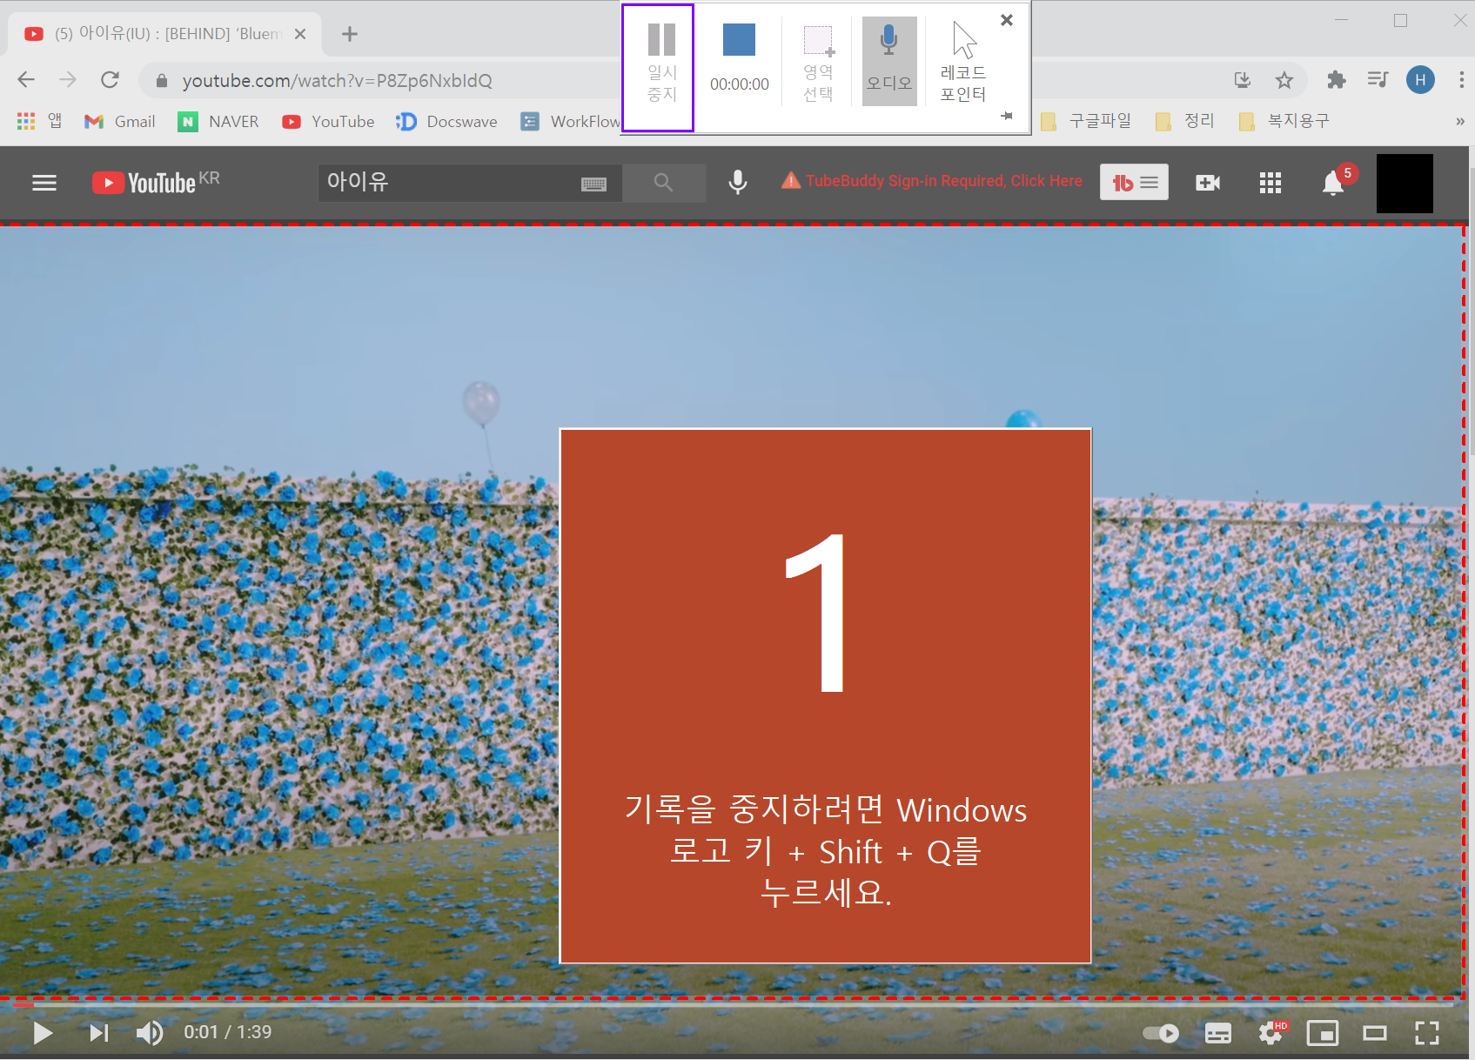Open YouTube apps grid
The height and width of the screenshot is (1060, 1475).
pyautogui.click(x=1271, y=183)
